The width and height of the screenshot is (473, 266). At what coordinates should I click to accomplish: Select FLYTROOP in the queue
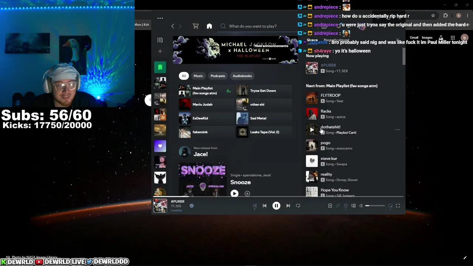(351, 98)
